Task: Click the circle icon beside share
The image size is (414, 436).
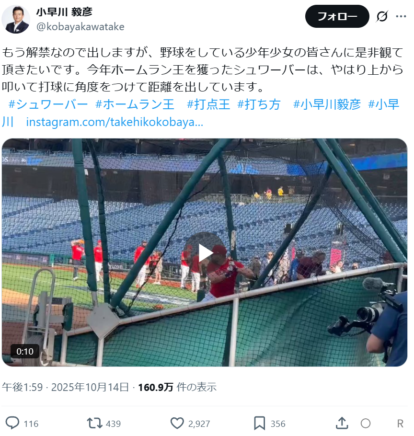Action: pos(365,424)
